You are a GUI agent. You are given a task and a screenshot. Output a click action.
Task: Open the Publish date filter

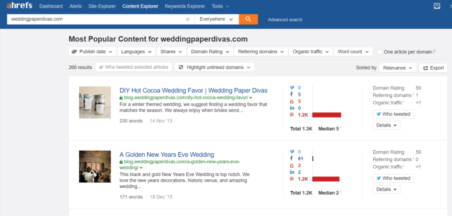pos(92,52)
